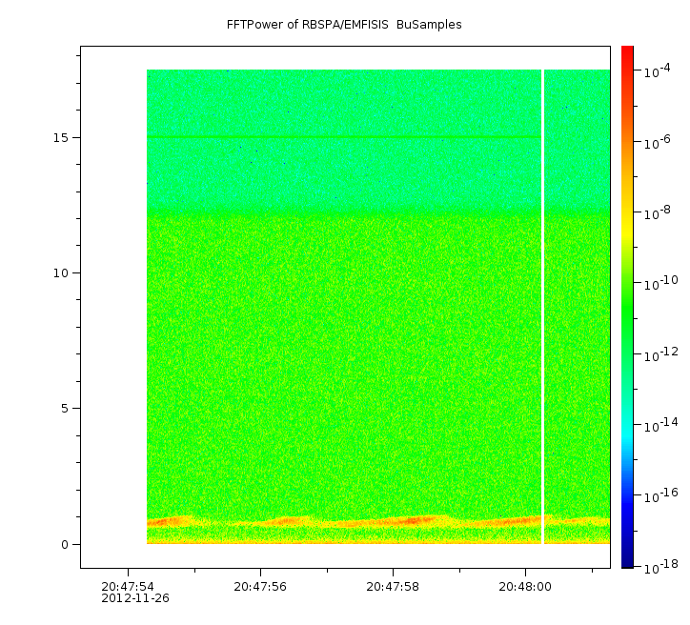Click the colorbar label 10^-18
Image resolution: width=690 pixels, height=625 pixels.
[x=659, y=566]
